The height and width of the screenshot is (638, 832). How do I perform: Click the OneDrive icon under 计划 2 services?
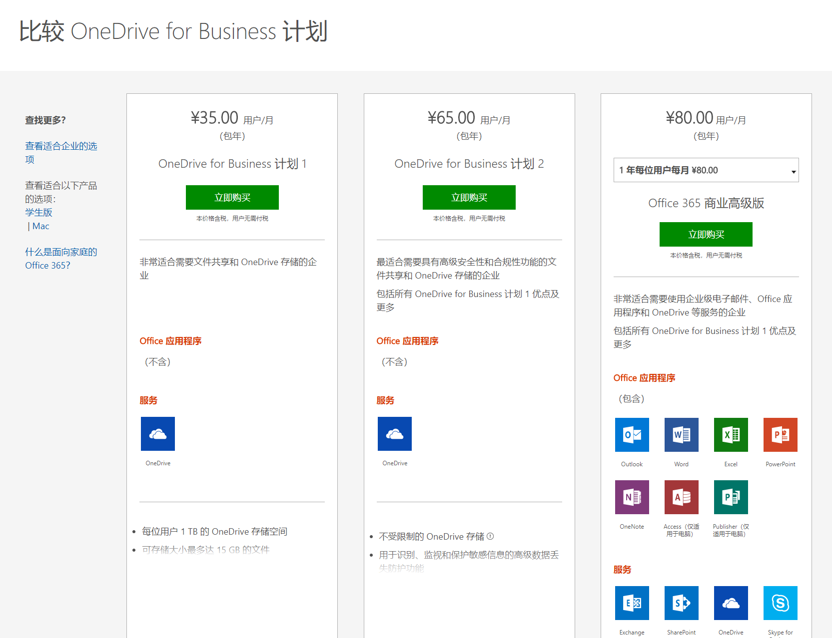click(x=394, y=433)
